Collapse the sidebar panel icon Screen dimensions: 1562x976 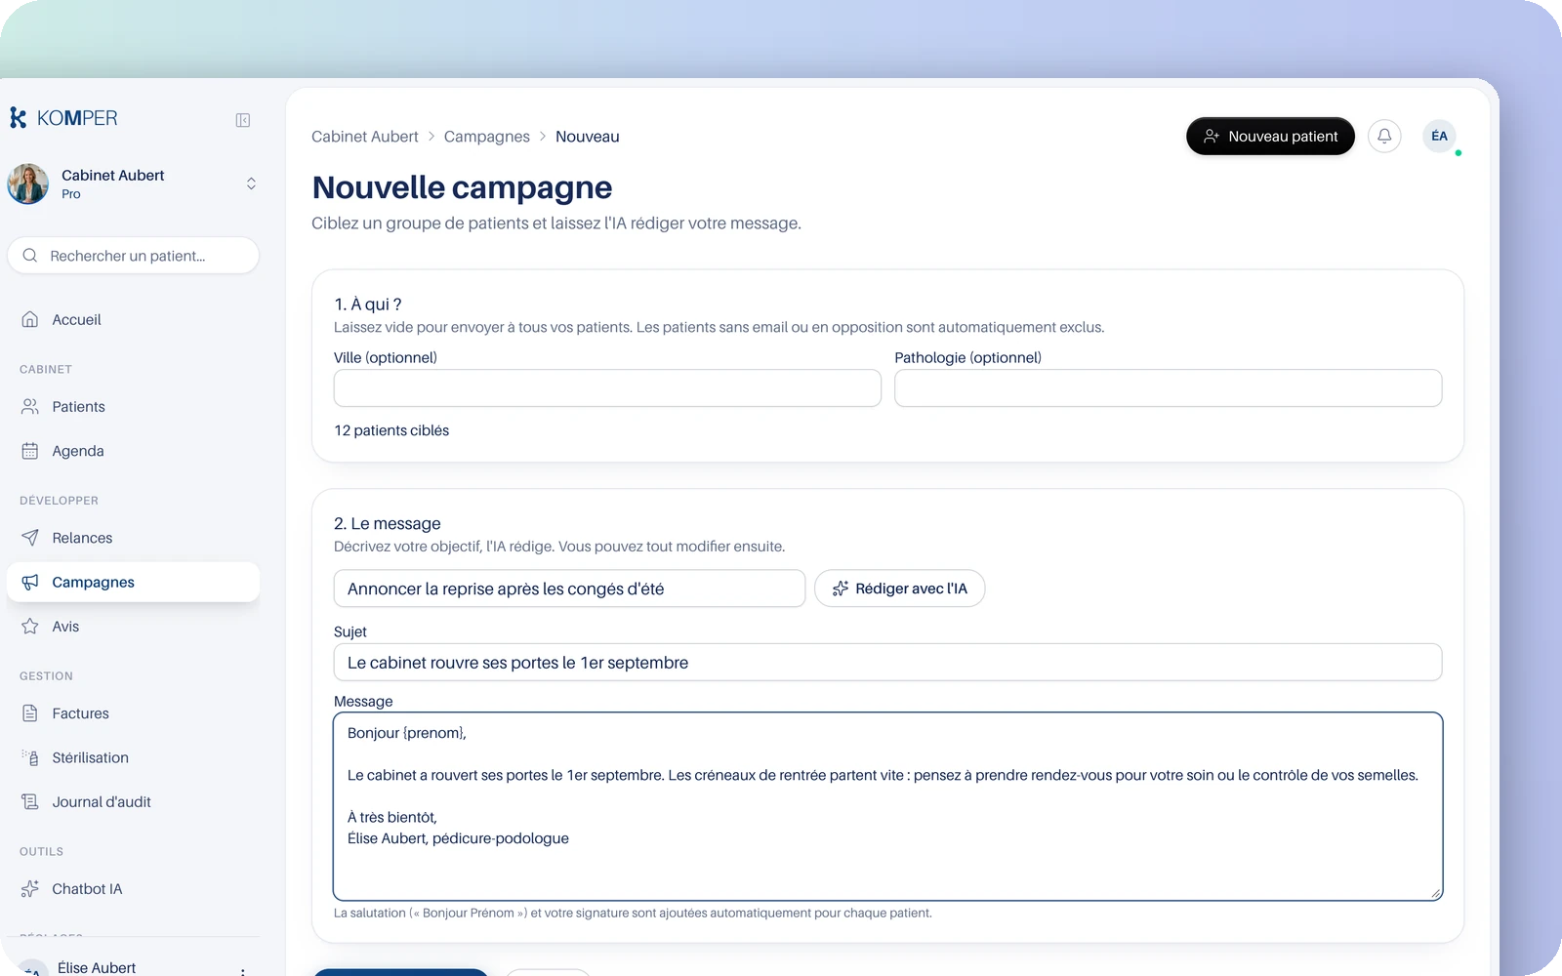pyautogui.click(x=243, y=120)
